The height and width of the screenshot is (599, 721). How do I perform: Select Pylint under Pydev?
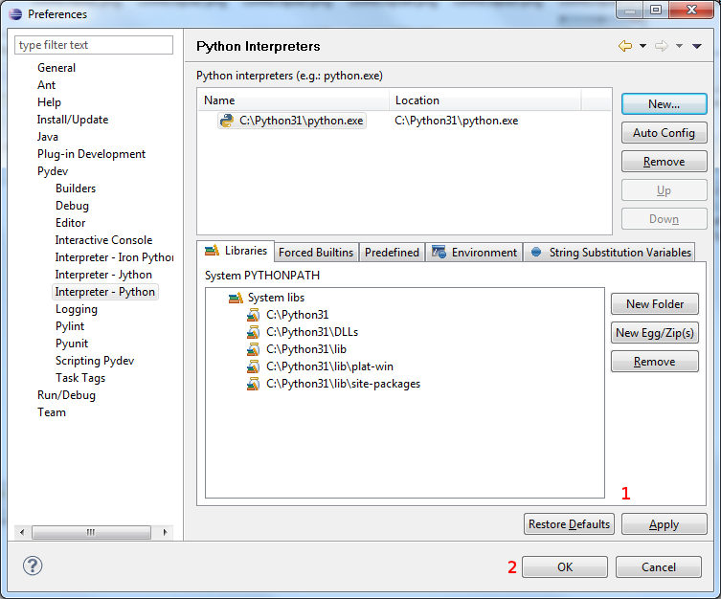(x=70, y=326)
